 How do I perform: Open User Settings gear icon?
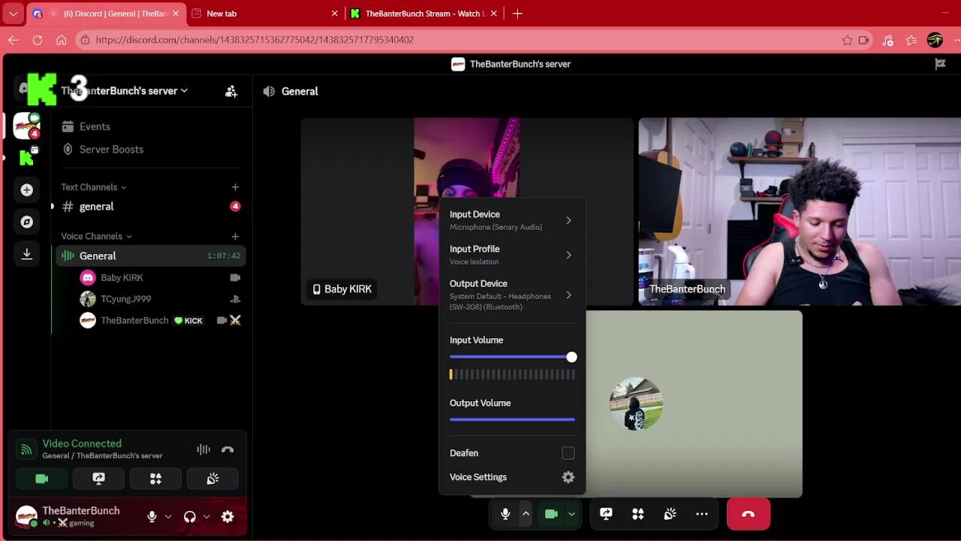coord(227,516)
